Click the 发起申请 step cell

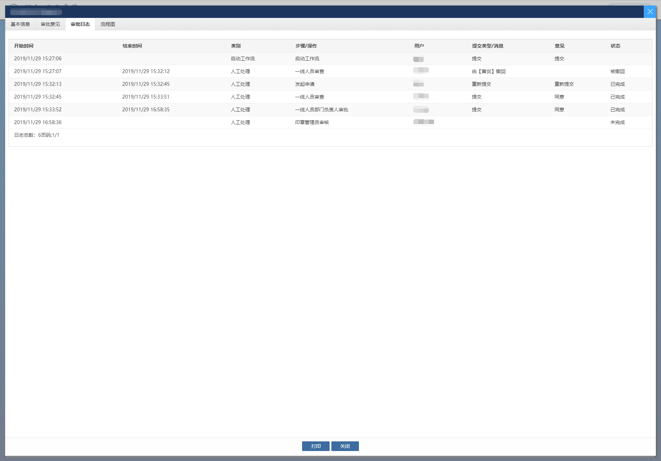pos(305,84)
